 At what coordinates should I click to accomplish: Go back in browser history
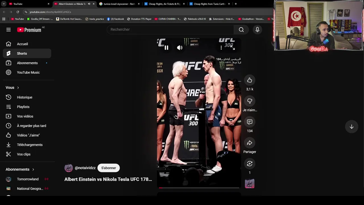4,12
